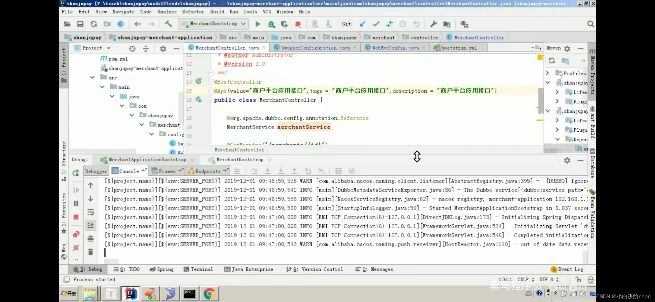Print console output icon
655x302 pixels.
coord(90,239)
